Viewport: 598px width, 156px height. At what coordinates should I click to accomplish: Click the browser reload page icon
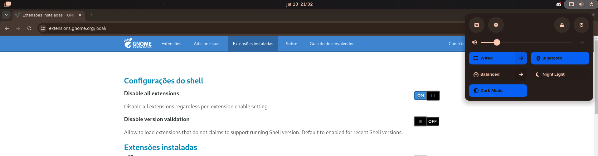pyautogui.click(x=29, y=28)
